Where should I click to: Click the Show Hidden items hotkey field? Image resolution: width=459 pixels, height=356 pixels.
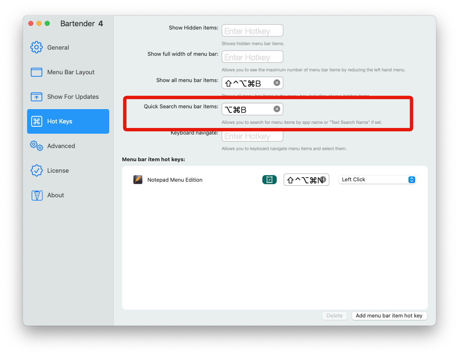coord(252,30)
